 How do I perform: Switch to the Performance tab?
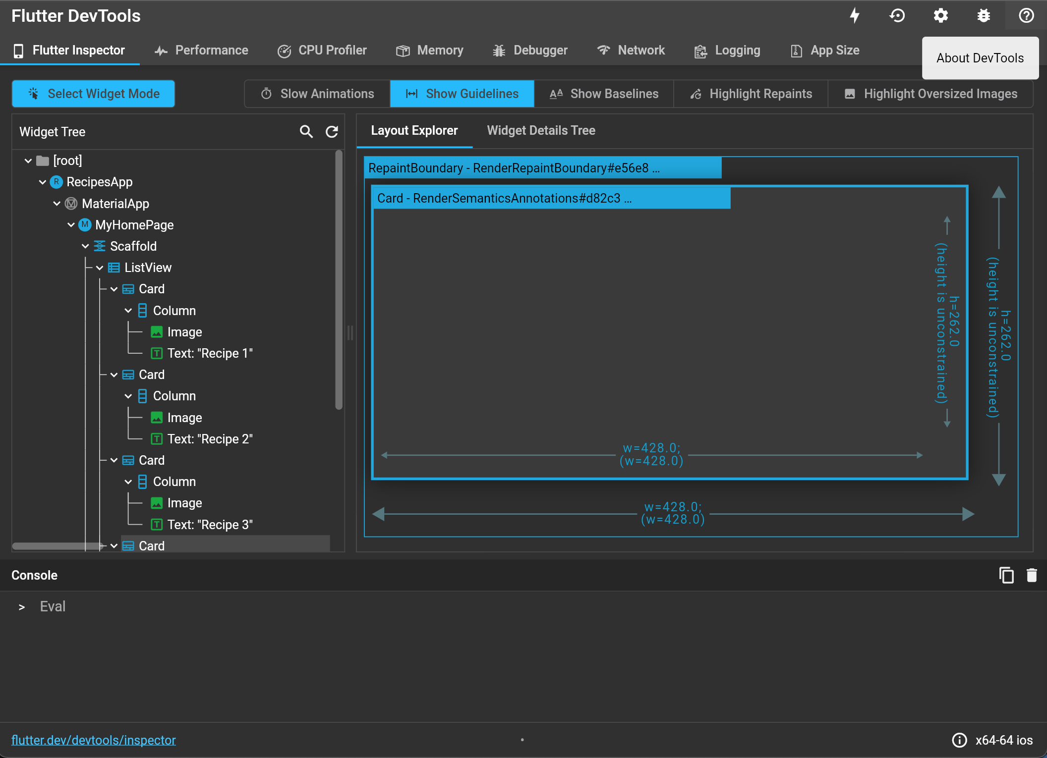[x=201, y=51]
